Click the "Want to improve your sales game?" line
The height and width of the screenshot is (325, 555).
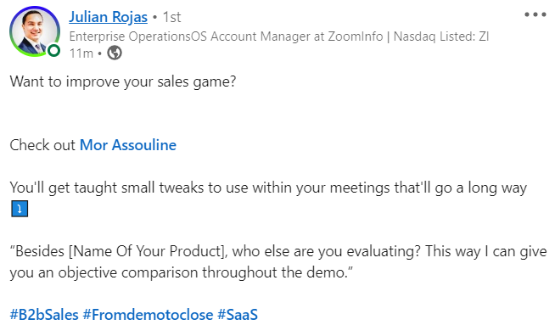[x=123, y=81]
